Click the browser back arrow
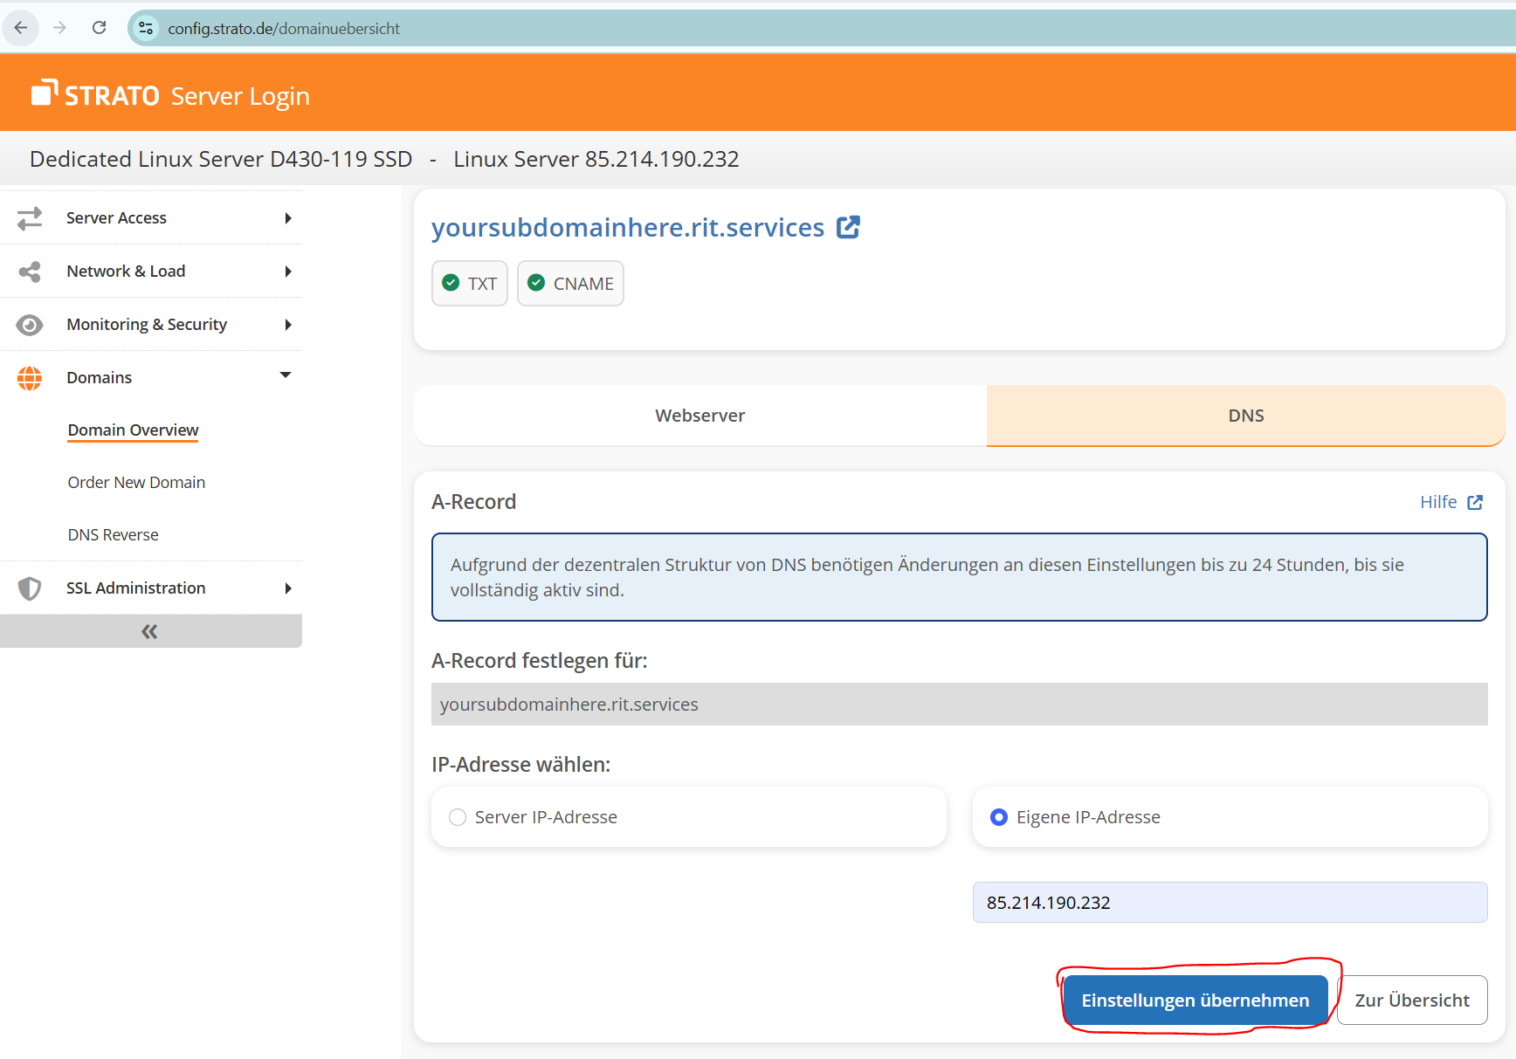The height and width of the screenshot is (1059, 1516). tap(21, 28)
